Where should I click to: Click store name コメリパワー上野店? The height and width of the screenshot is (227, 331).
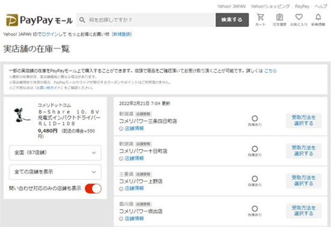pyautogui.click(x=141, y=181)
